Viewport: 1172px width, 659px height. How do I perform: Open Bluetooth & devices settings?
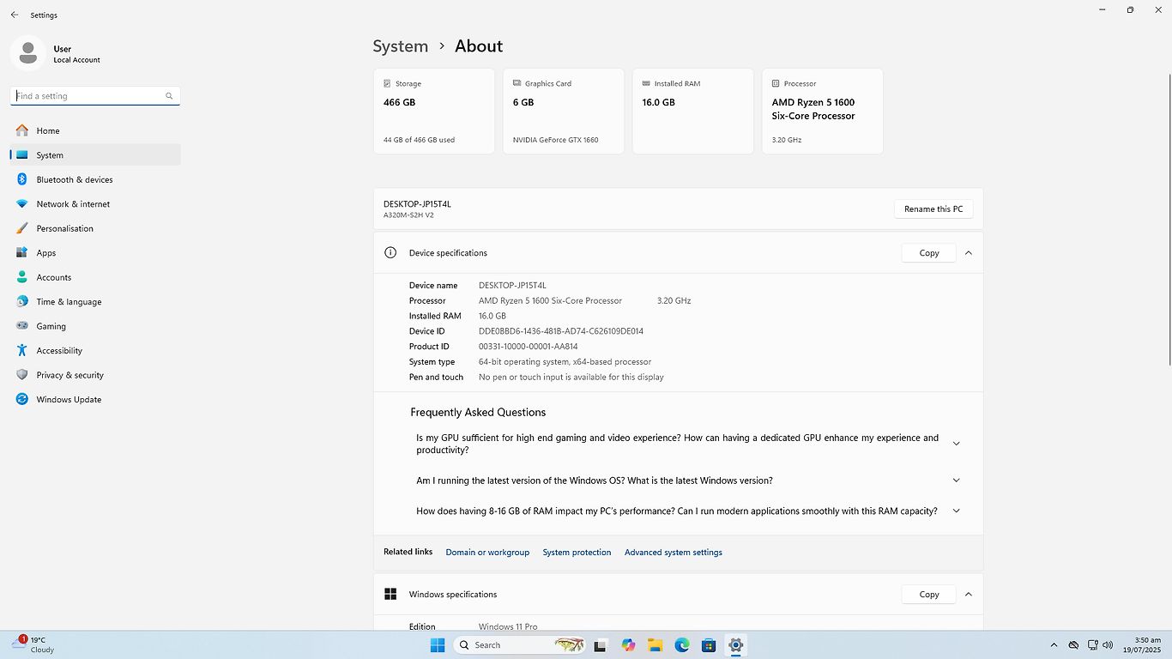pyautogui.click(x=95, y=179)
